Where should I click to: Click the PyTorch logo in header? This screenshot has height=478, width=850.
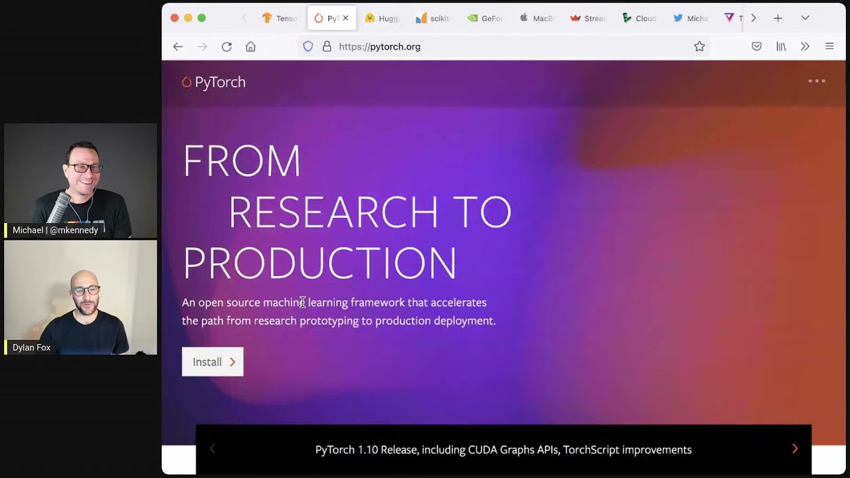point(214,82)
